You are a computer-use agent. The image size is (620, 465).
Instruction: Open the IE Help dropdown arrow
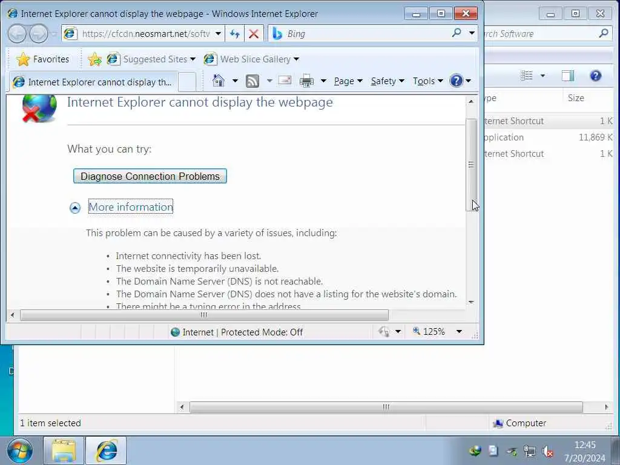[x=468, y=81]
